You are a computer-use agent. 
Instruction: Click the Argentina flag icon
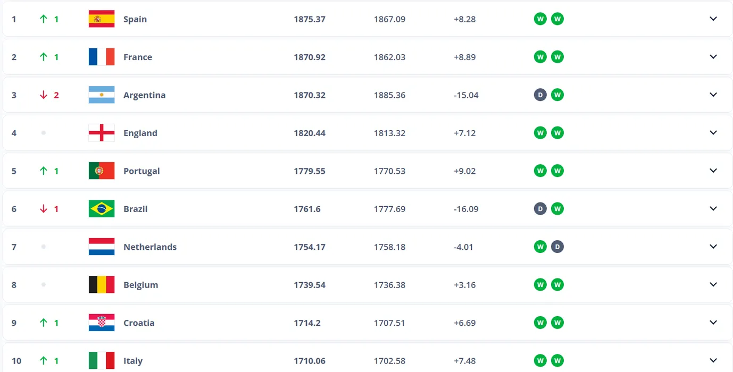click(x=102, y=95)
